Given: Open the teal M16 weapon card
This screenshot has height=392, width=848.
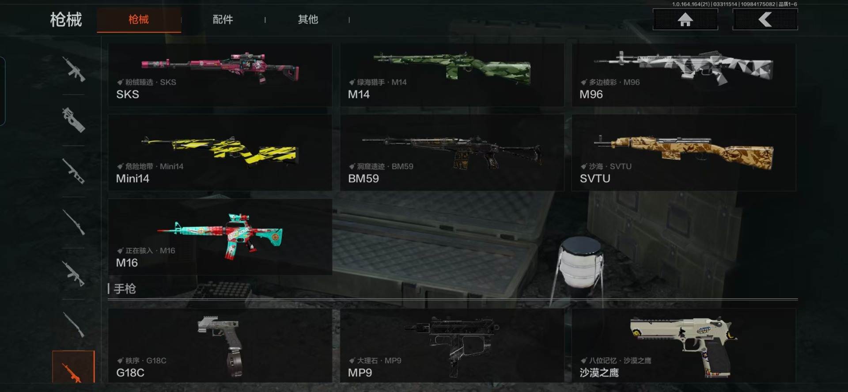Looking at the screenshot, I should click(220, 237).
